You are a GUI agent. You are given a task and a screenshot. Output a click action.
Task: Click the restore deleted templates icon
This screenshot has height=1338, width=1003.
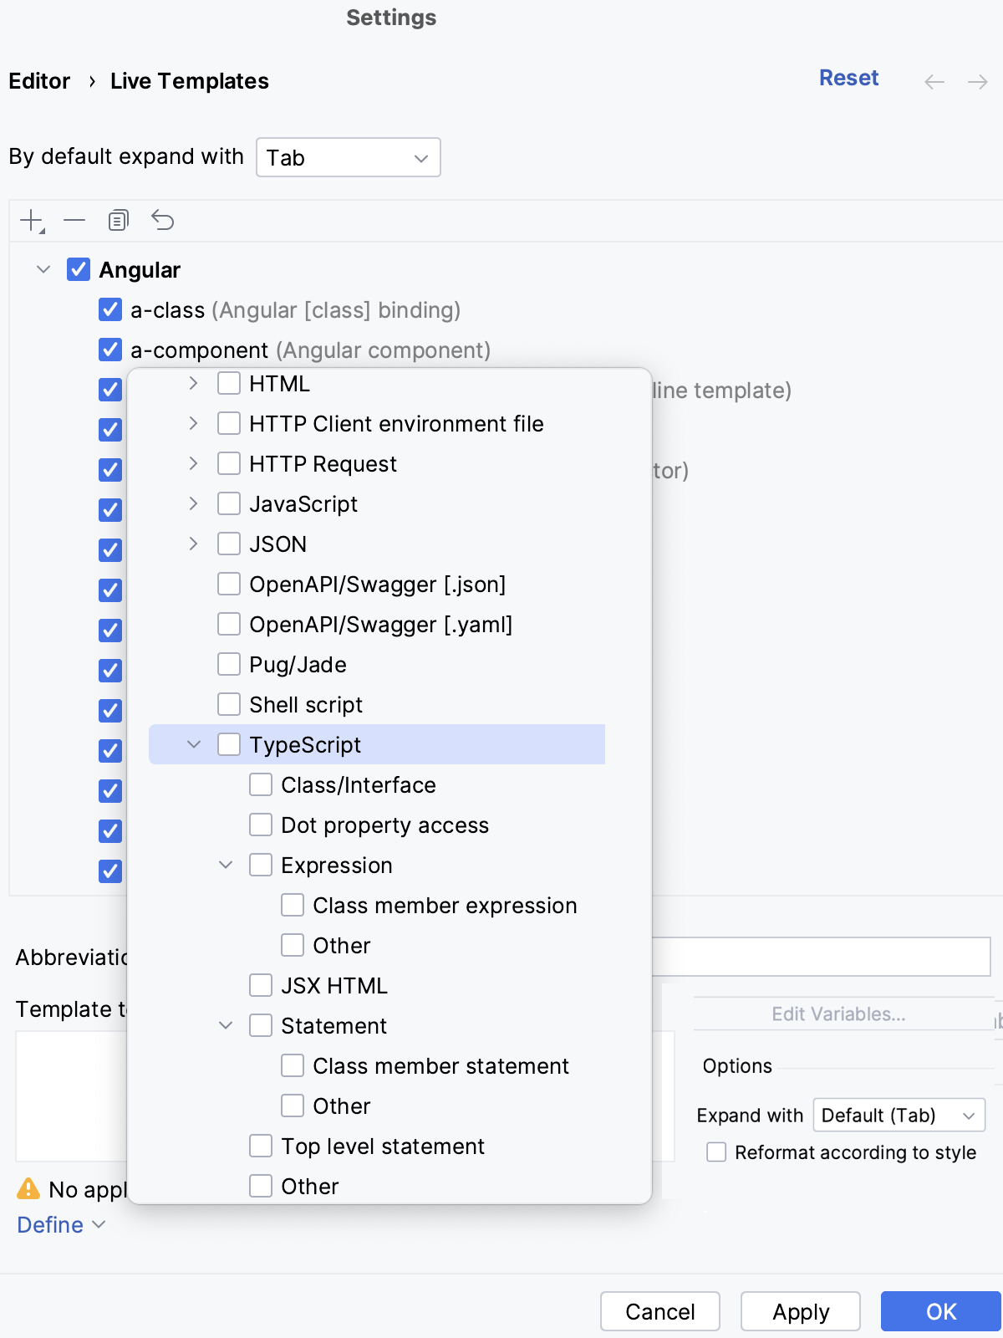(x=163, y=221)
